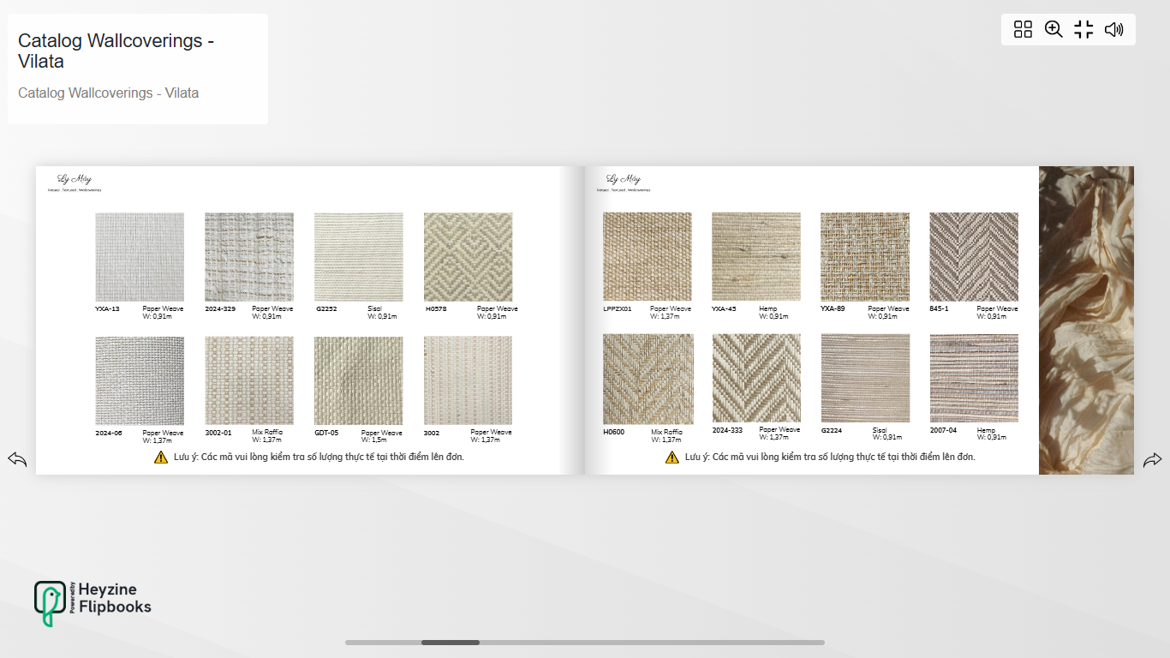Image resolution: width=1170 pixels, height=658 pixels.
Task: Click the 2024-333 chevron swatch
Action: tap(756, 378)
